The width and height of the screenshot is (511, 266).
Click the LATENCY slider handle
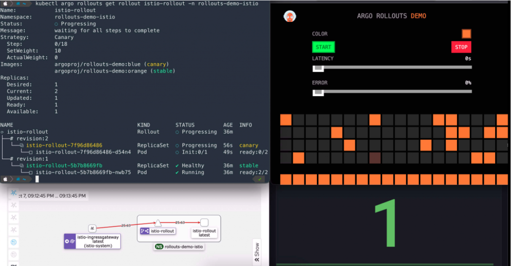(318, 68)
